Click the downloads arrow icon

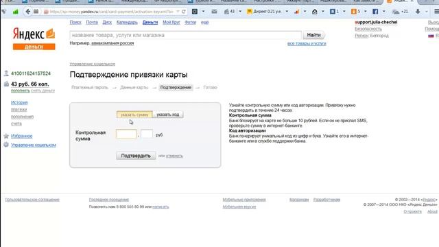pos(418,12)
